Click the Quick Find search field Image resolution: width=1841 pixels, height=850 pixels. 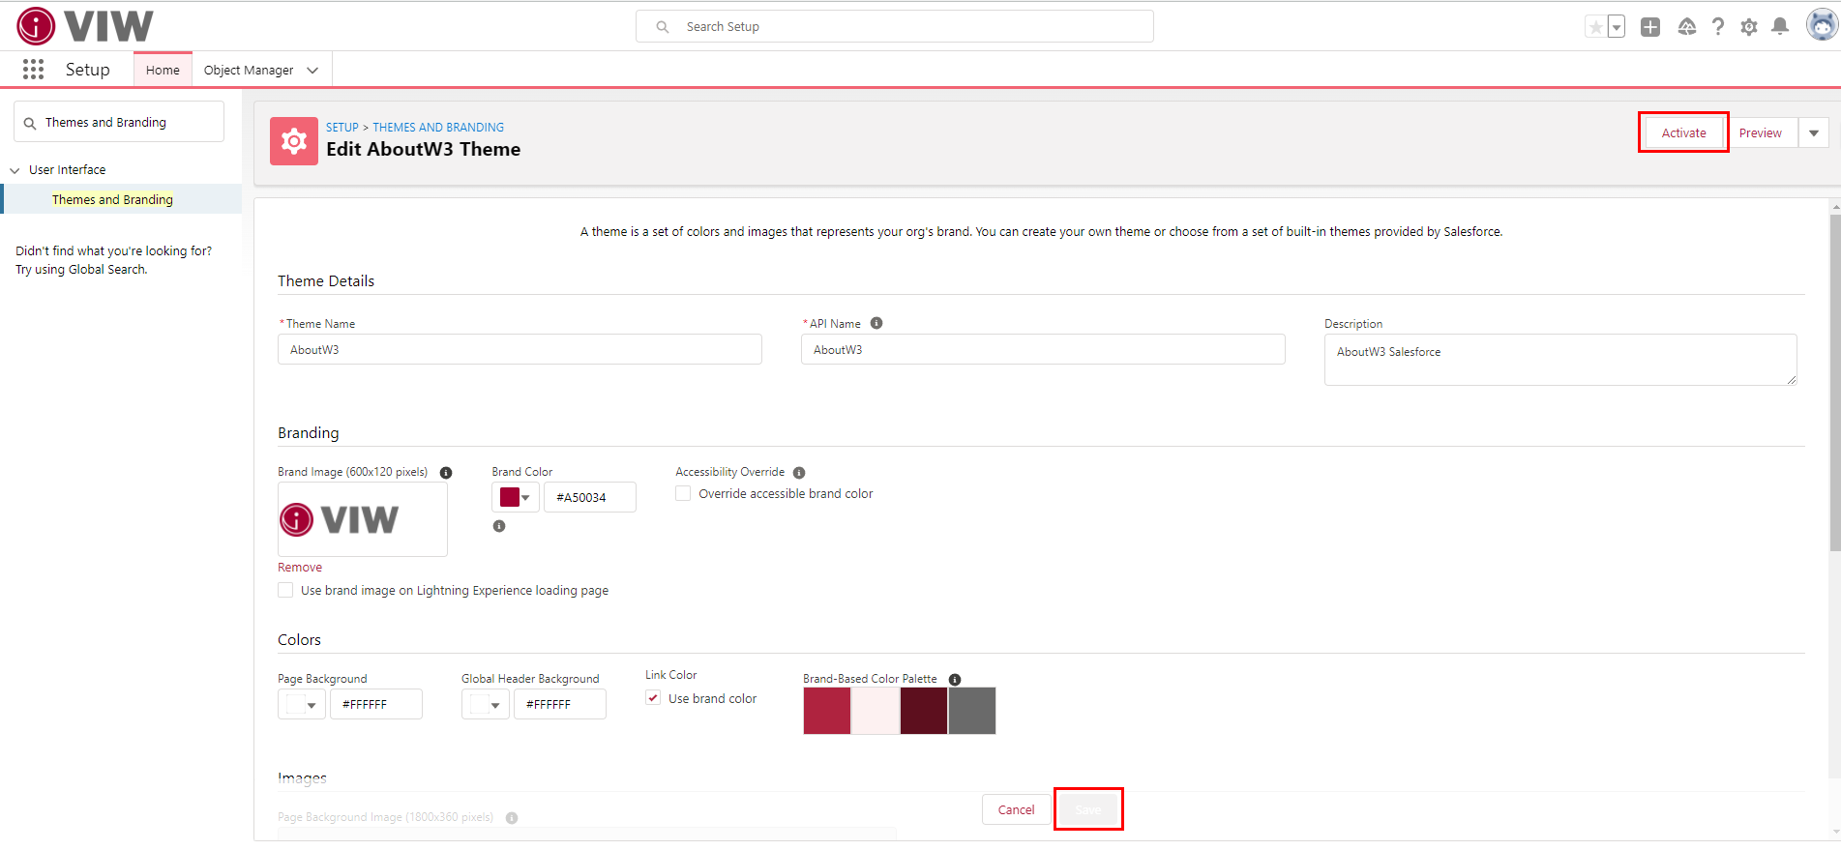119,122
